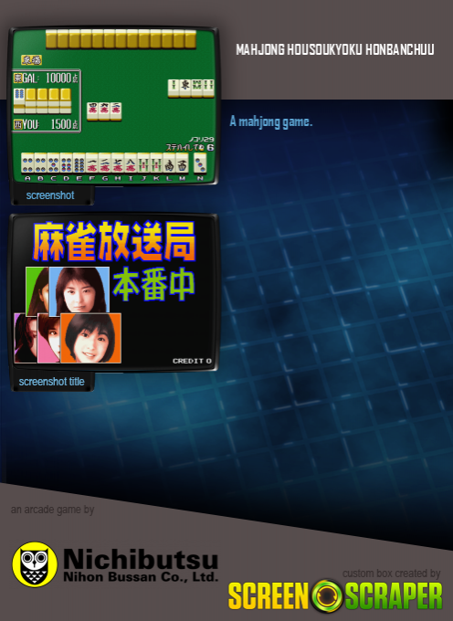Image resolution: width=453 pixels, height=621 pixels.
Task: Open the title screen screenshot image
Action: 113,292
